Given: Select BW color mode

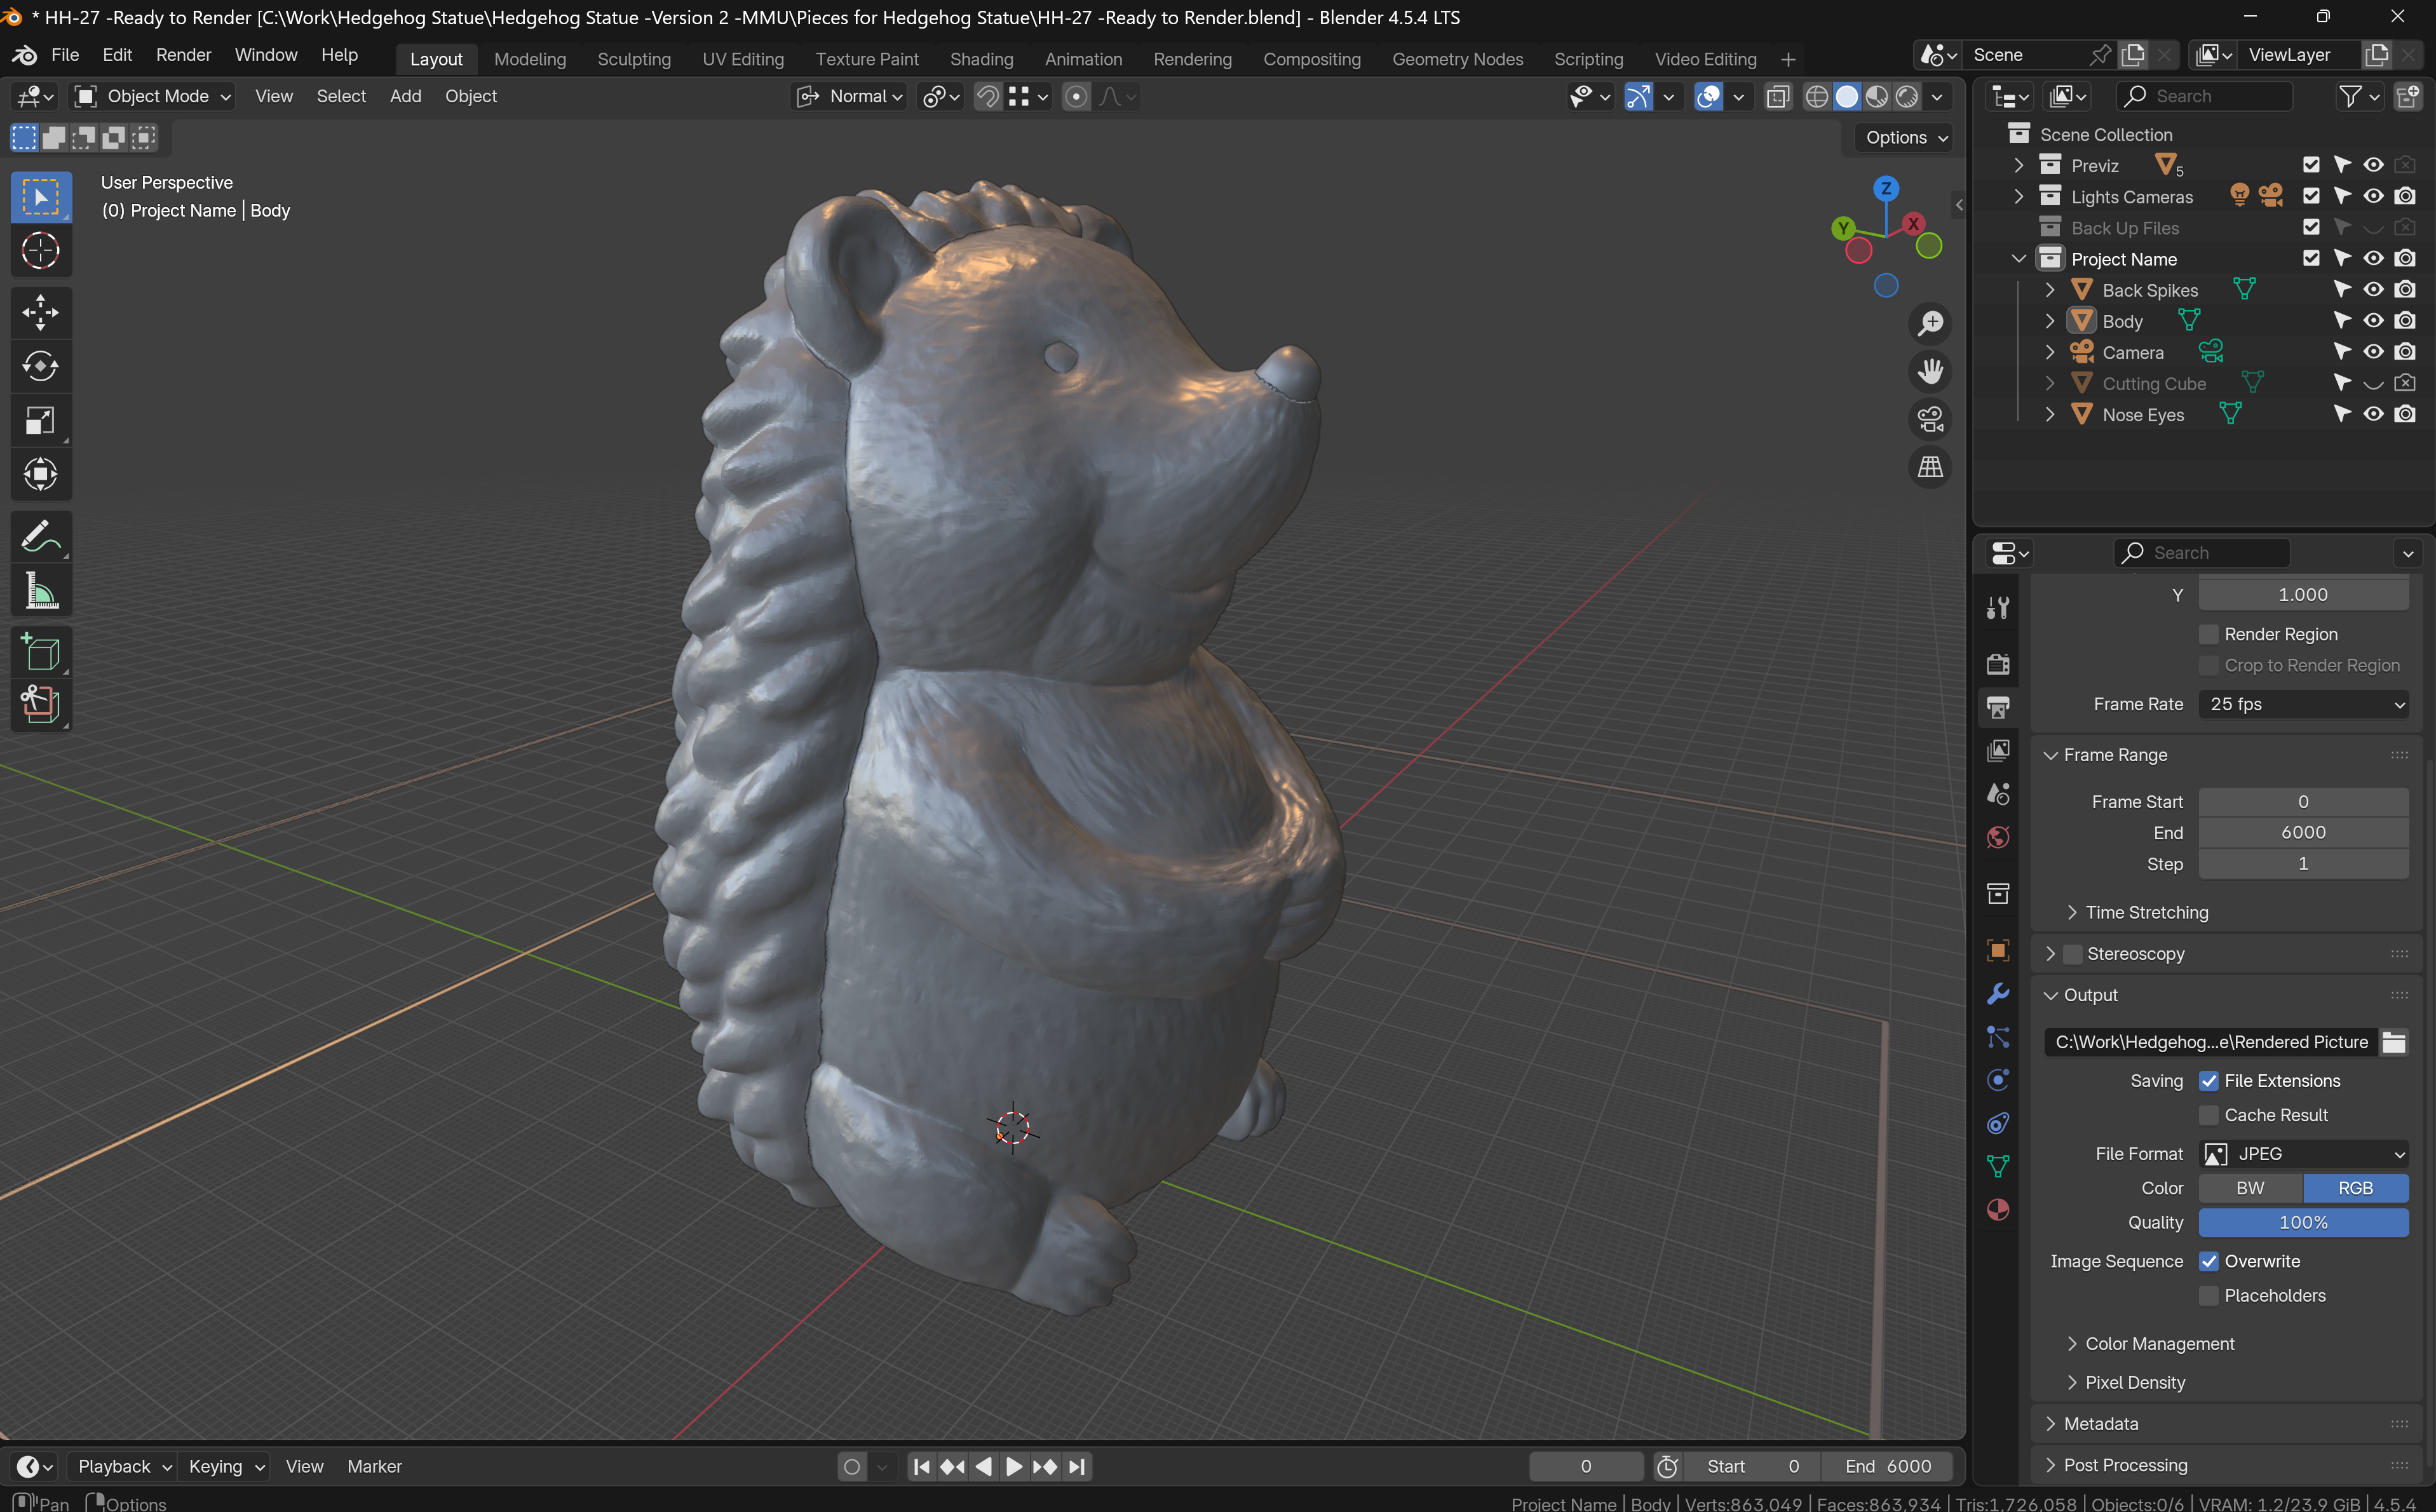Looking at the screenshot, I should point(2250,1188).
